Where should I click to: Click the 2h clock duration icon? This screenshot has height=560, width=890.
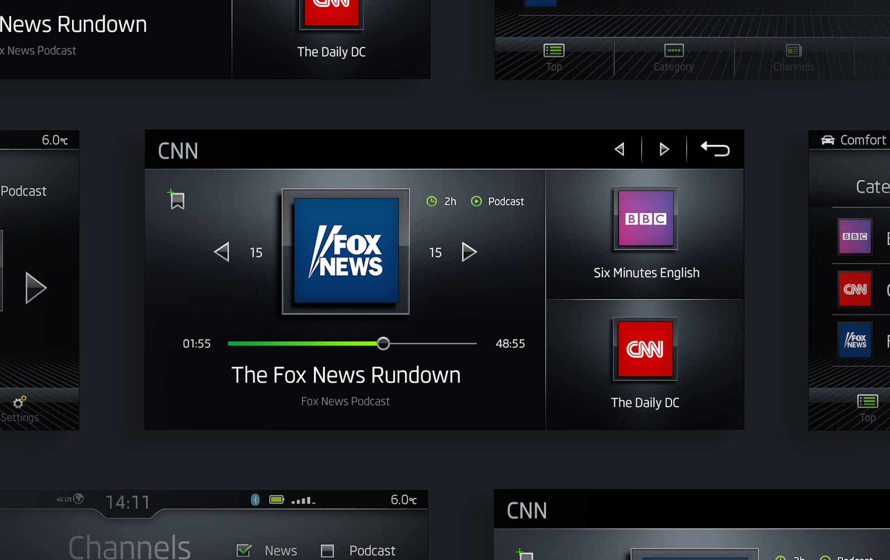(432, 201)
